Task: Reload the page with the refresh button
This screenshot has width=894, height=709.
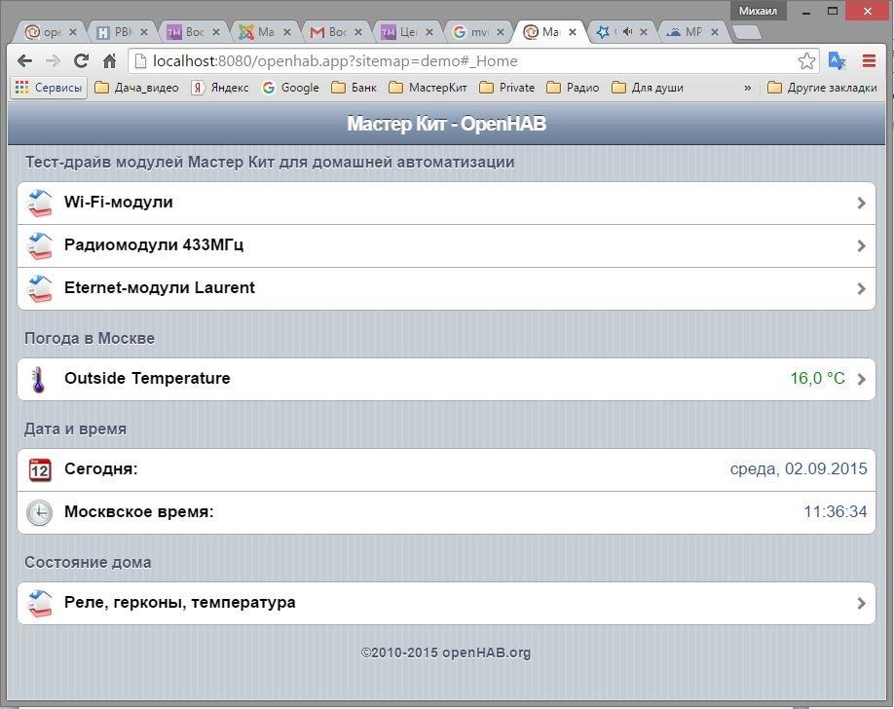Action: tap(82, 60)
